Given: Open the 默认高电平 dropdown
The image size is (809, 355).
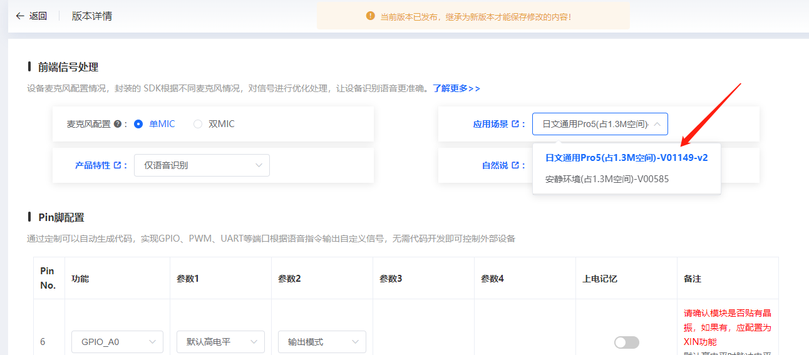Looking at the screenshot, I should coord(220,342).
